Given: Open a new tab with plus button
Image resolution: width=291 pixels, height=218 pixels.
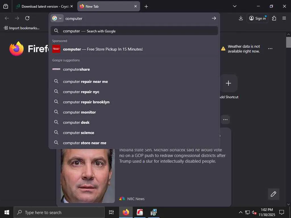Looking at the screenshot, I should [x=146, y=7].
